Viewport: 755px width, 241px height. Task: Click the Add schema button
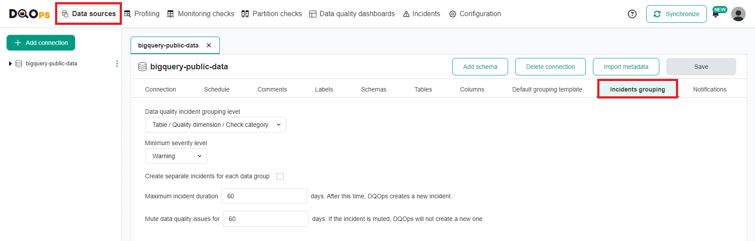point(480,67)
